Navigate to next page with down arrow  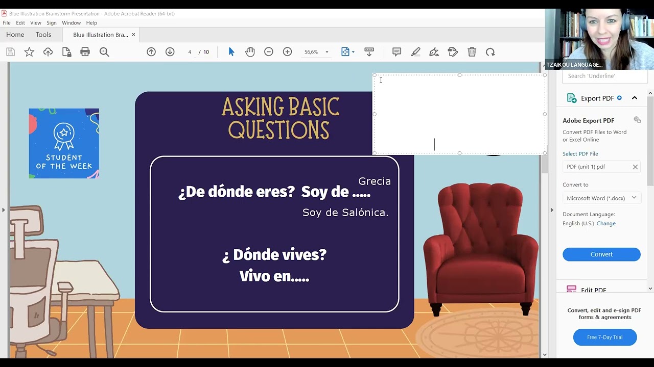tap(170, 51)
